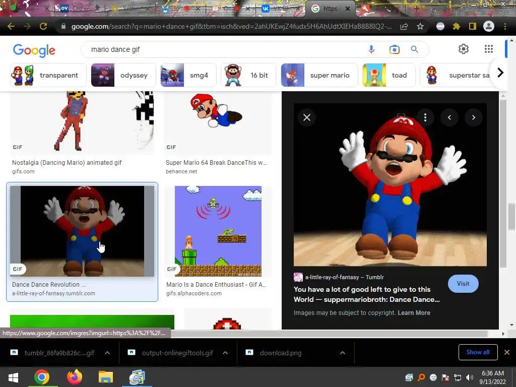Open Chrome from the taskbar
Viewport: 516px width, 387px height.
(42, 377)
